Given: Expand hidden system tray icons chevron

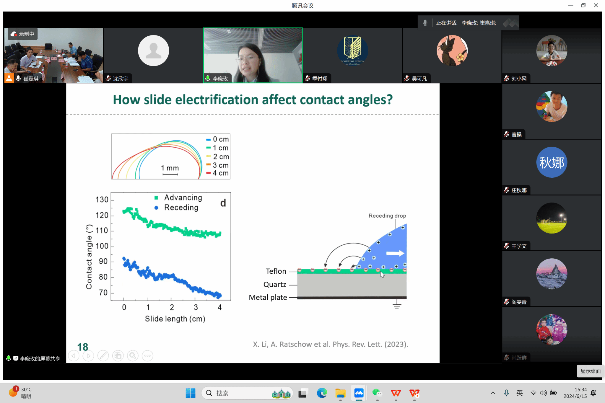Looking at the screenshot, I should coord(493,393).
